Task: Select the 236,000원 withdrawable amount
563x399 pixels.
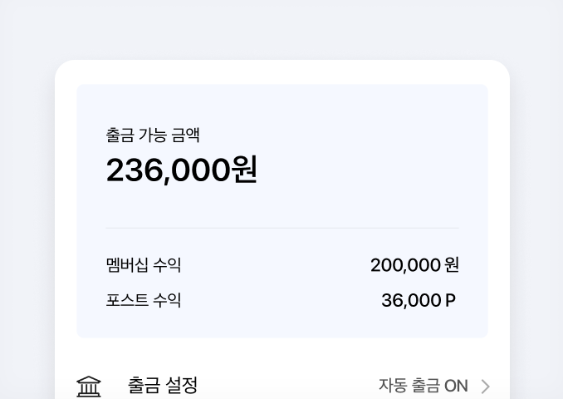Action: [181, 170]
